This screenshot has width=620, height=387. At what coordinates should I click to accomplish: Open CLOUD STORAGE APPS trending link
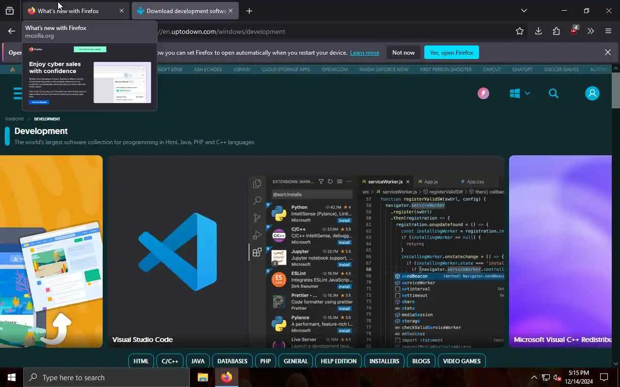pyautogui.click(x=286, y=69)
